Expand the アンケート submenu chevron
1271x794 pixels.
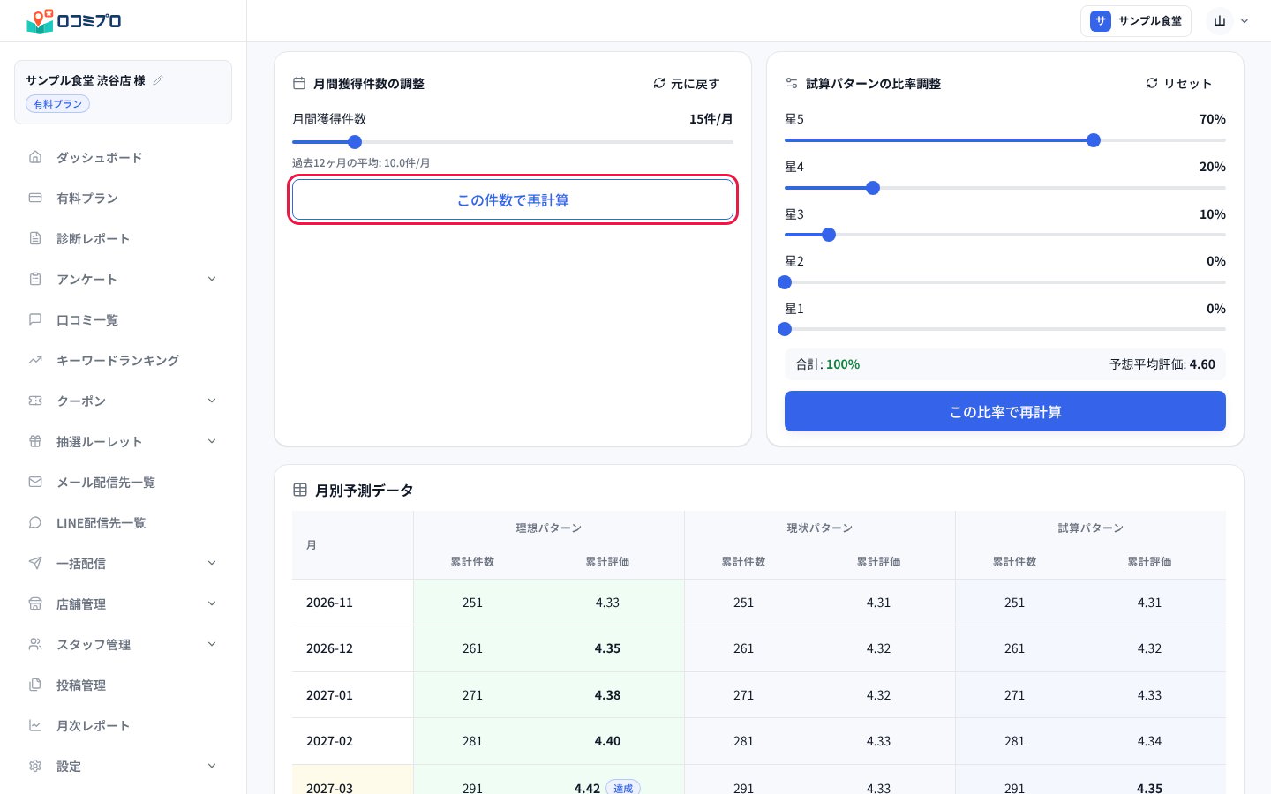212,279
